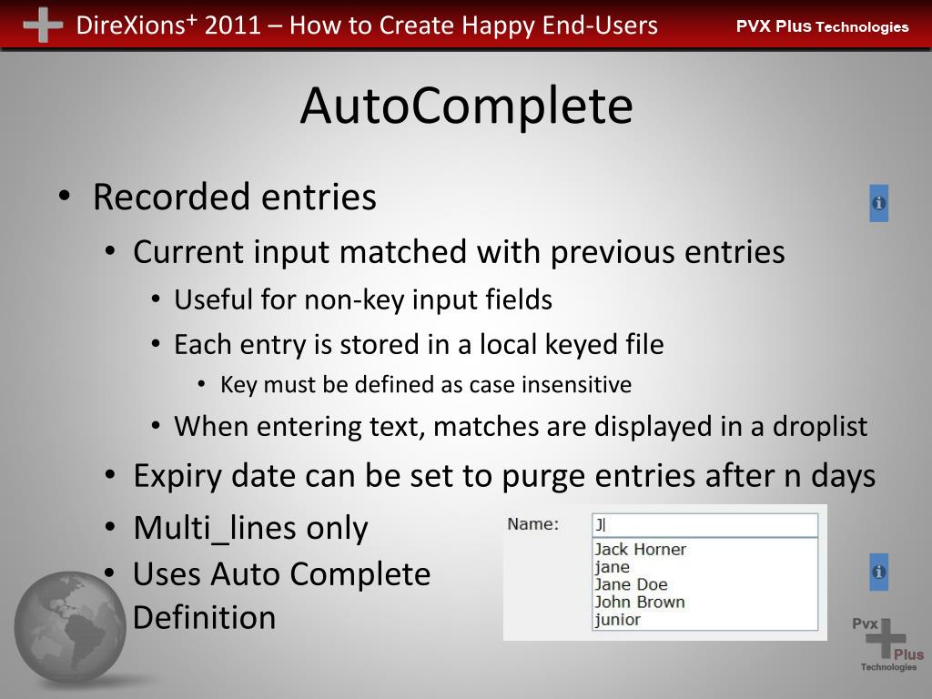932x699 pixels.
Task: Select "Jack Horner" from the droplist
Action: point(640,549)
